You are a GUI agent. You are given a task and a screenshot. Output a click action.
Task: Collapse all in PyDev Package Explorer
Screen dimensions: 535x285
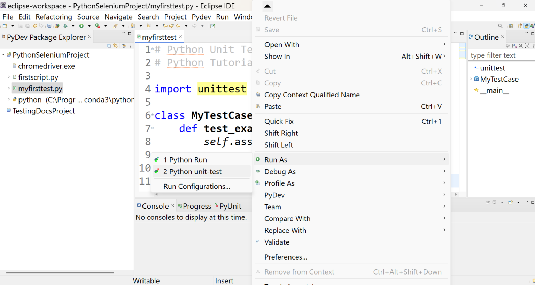(109, 46)
